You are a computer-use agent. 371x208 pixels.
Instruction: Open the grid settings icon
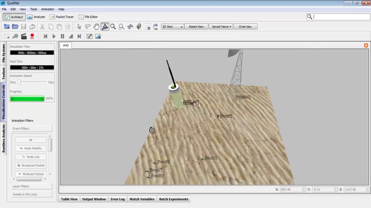147,27
